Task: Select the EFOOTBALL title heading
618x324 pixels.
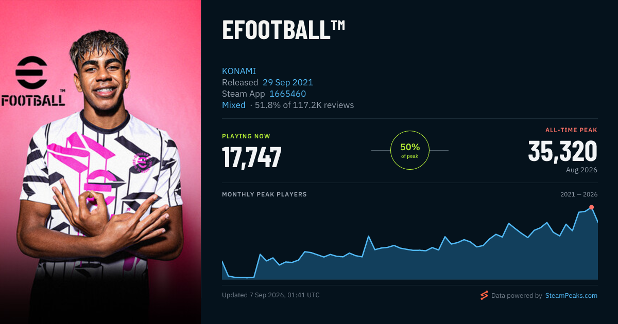Action: [x=283, y=30]
